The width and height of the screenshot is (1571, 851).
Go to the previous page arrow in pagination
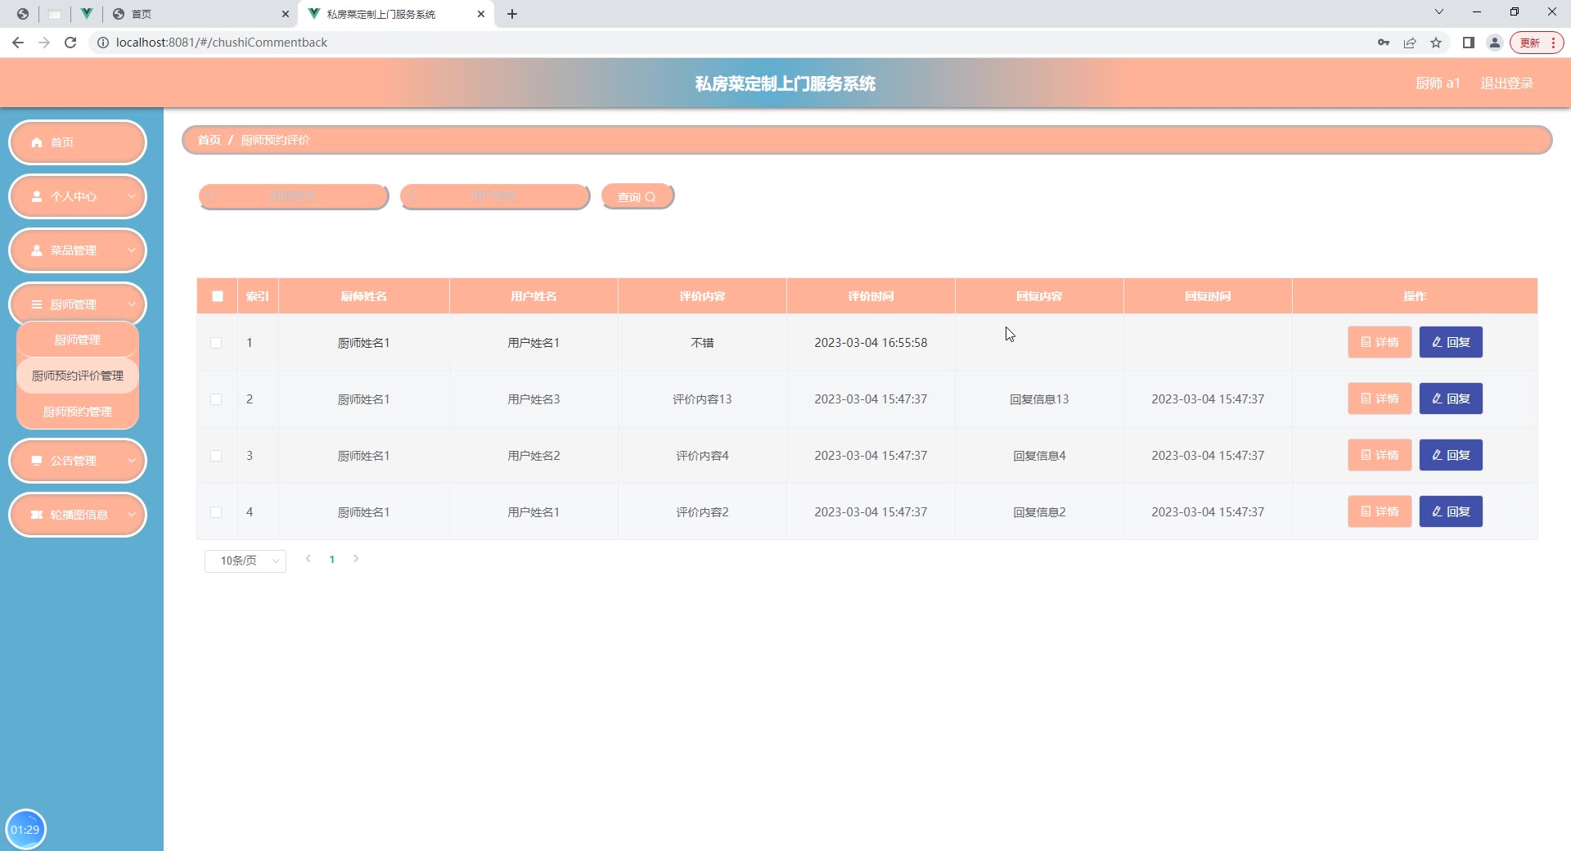pos(308,559)
